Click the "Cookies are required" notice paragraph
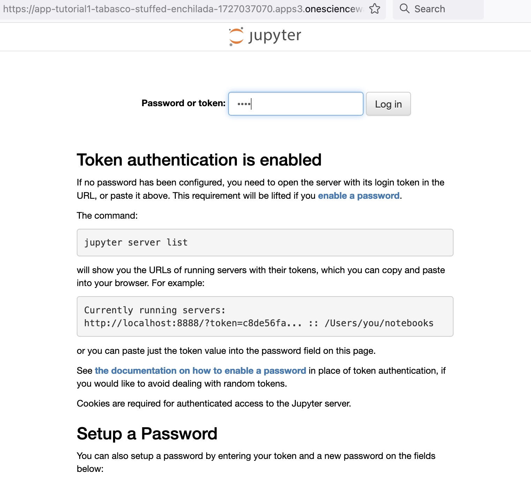531x482 pixels. click(214, 403)
